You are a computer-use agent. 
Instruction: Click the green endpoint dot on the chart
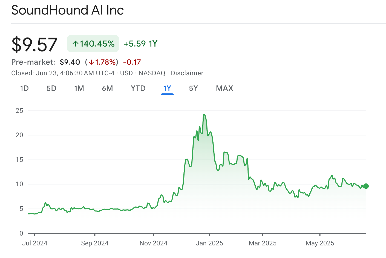(366, 186)
